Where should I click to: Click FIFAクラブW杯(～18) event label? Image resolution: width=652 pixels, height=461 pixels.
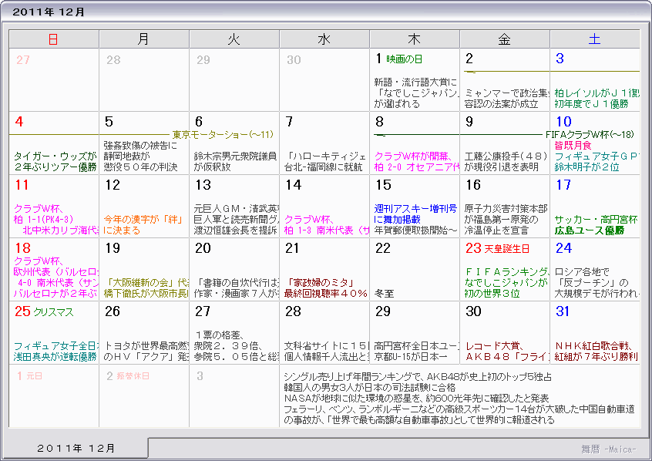pos(590,134)
